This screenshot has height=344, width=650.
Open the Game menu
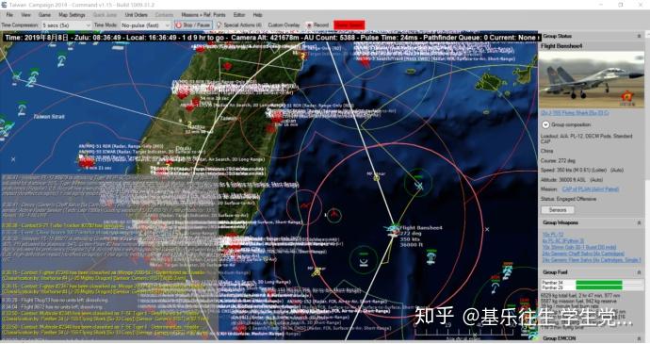coord(45,15)
